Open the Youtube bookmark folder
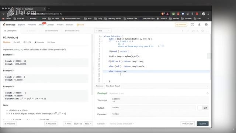Image resolution: width=236 pixels, height=133 pixels. click(x=186, y=18)
